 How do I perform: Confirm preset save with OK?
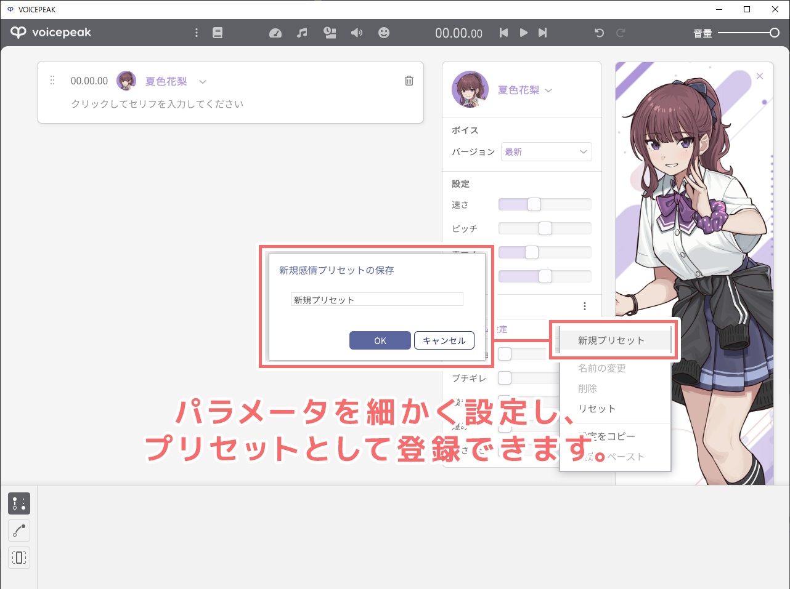pos(380,340)
